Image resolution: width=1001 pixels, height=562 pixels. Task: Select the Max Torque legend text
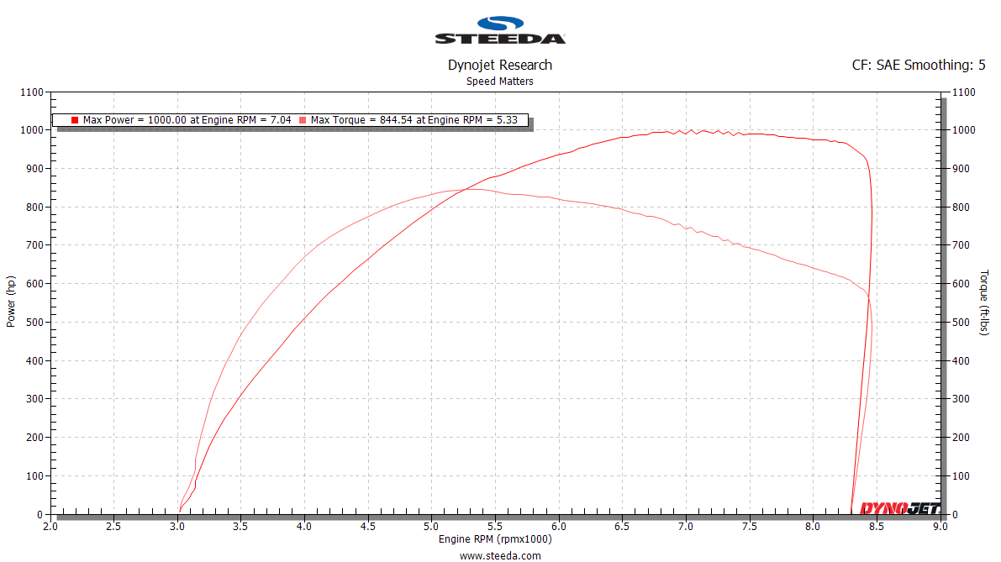pos(414,120)
